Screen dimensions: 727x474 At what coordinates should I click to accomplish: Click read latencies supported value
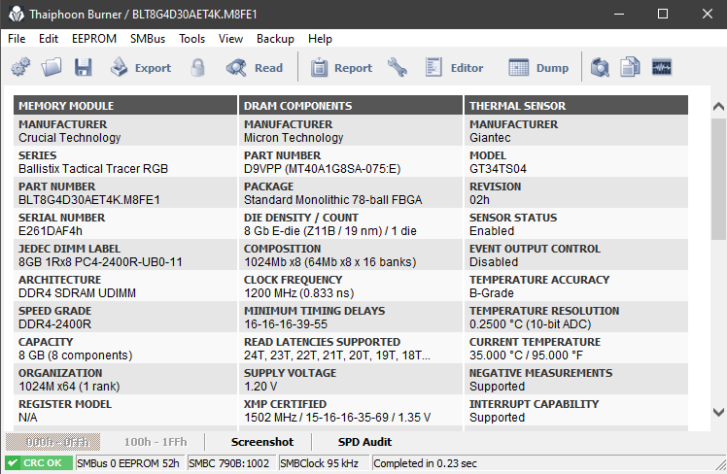337,355
